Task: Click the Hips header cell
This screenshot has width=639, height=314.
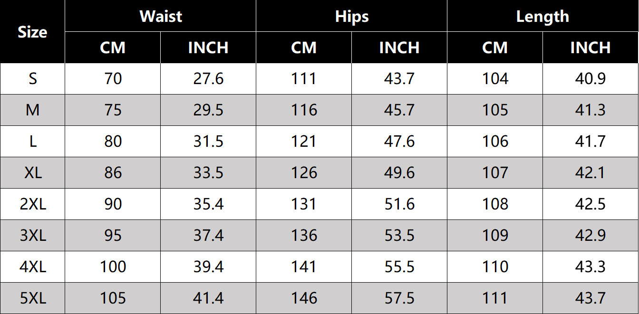Action: (x=352, y=16)
